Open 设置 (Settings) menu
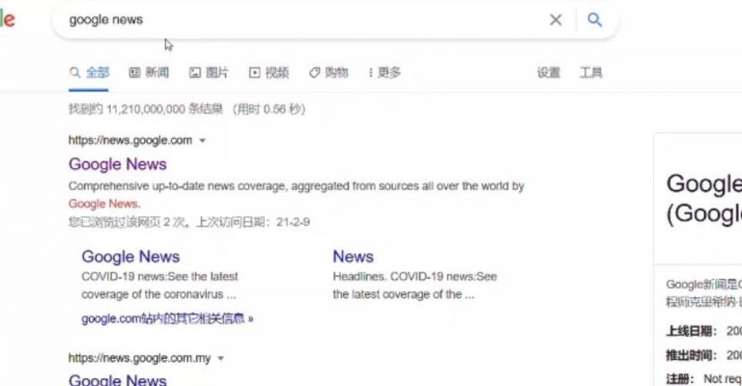The image size is (742, 386). tap(549, 72)
